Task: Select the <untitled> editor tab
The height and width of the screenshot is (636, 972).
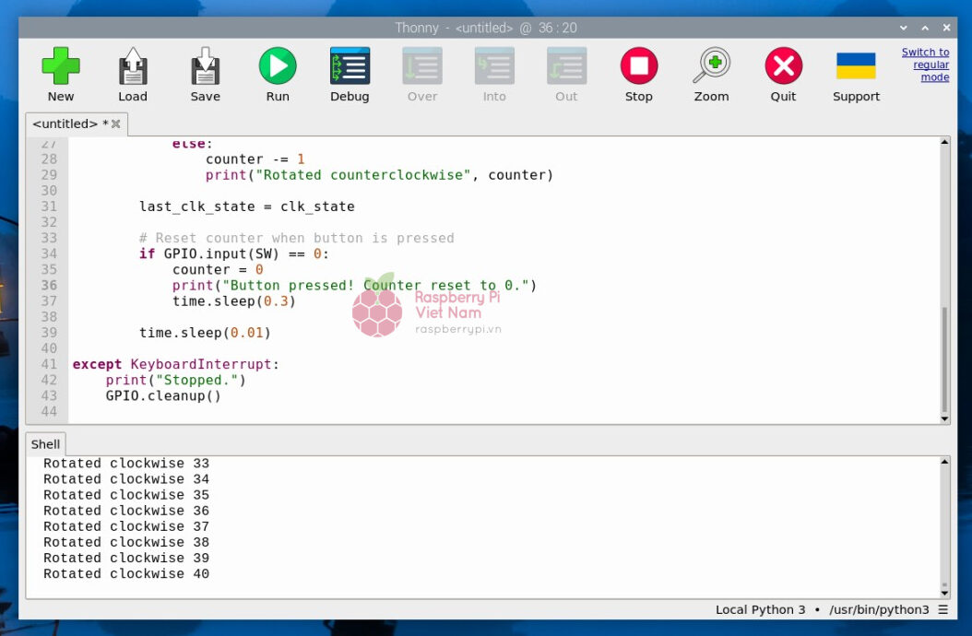Action: [66, 124]
